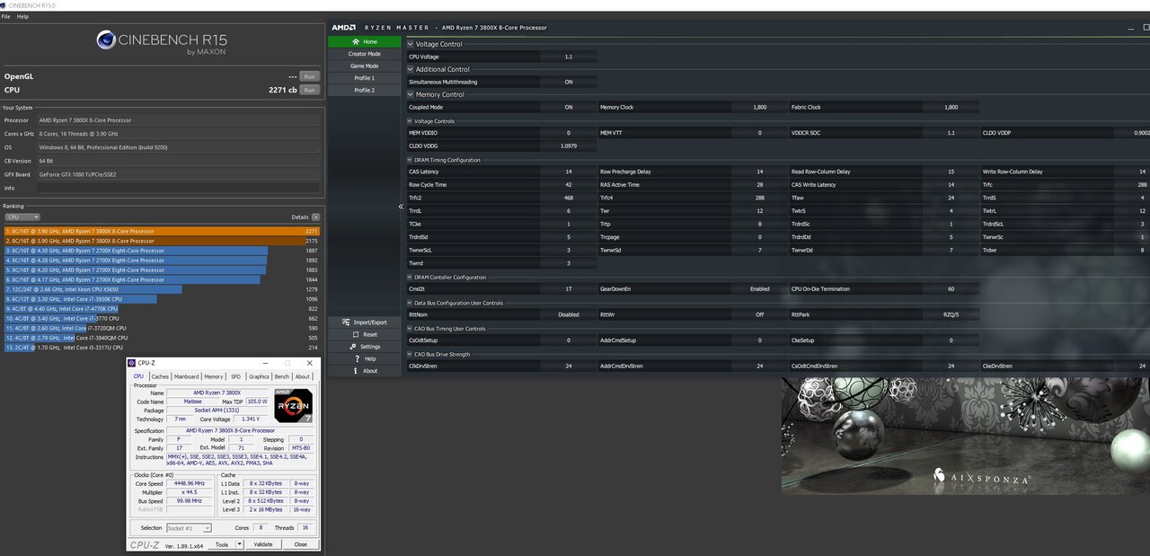
Task: Click the Cinebench R15 sphere logo
Action: tap(107, 39)
